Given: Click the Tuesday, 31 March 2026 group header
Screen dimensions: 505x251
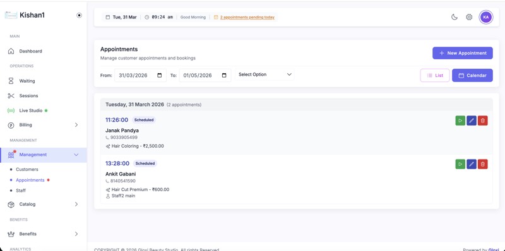Looking at the screenshot, I should click(x=297, y=105).
